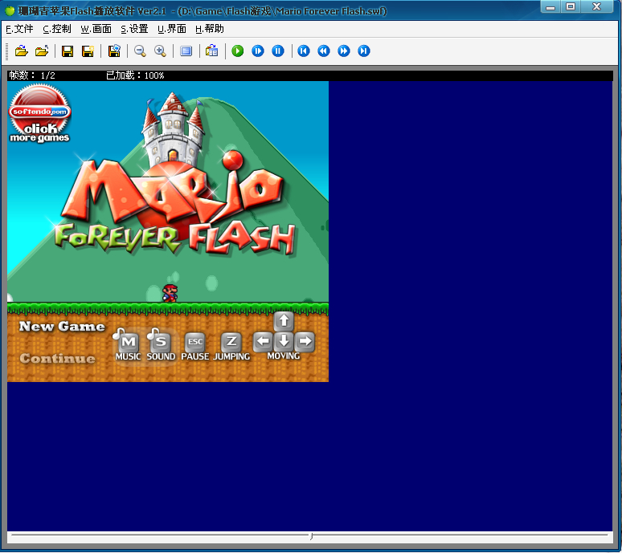The height and width of the screenshot is (553, 622).
Task: Start a New Game in Mario
Action: [62, 327]
